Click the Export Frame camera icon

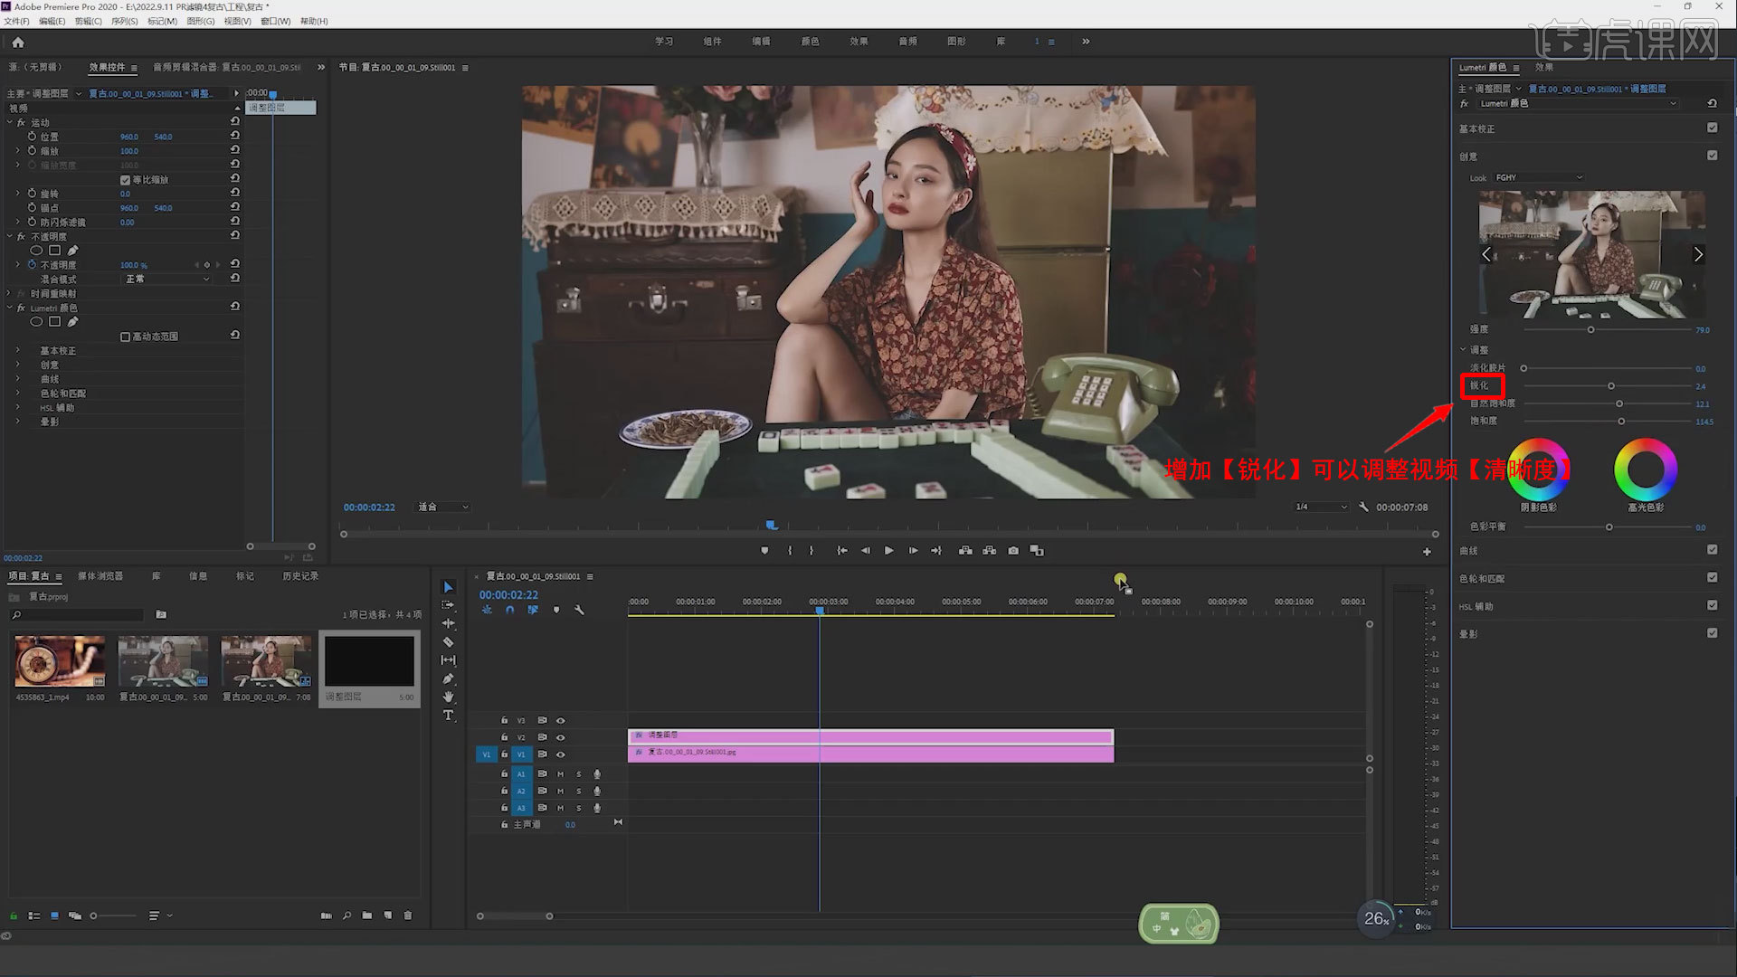1013,551
